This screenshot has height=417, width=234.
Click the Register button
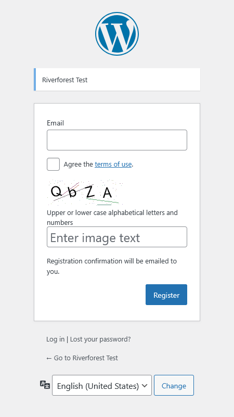click(166, 295)
